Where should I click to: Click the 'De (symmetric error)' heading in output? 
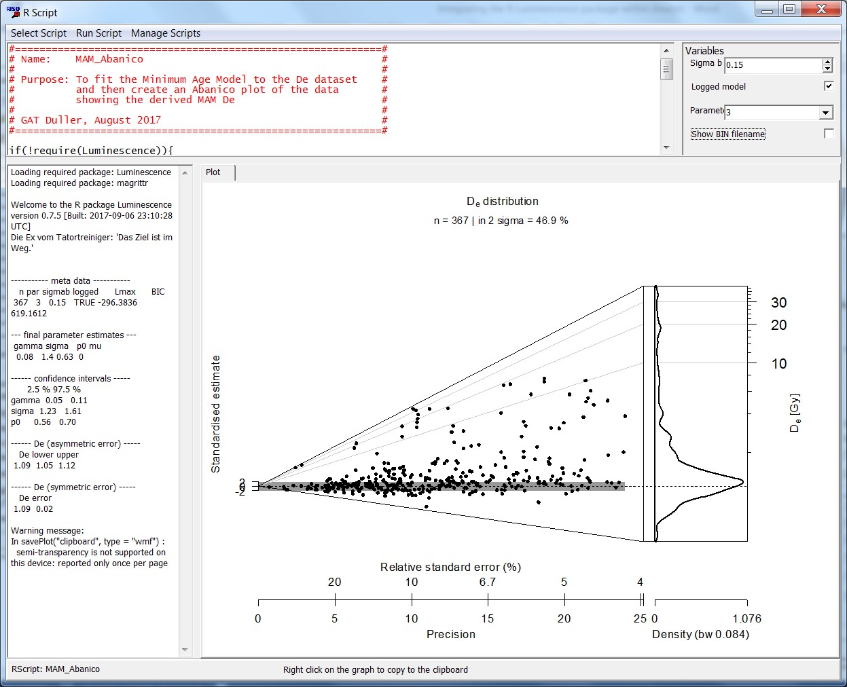click(x=73, y=487)
